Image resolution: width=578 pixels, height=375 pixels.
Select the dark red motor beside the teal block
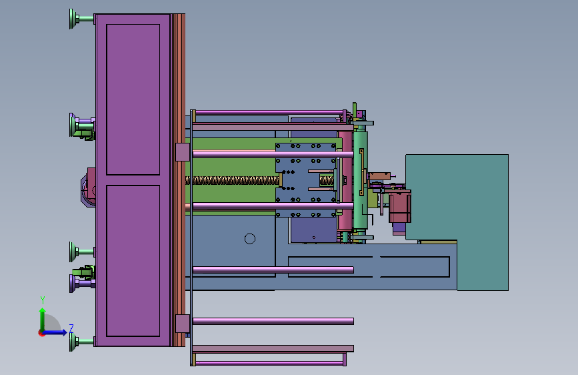(x=399, y=207)
